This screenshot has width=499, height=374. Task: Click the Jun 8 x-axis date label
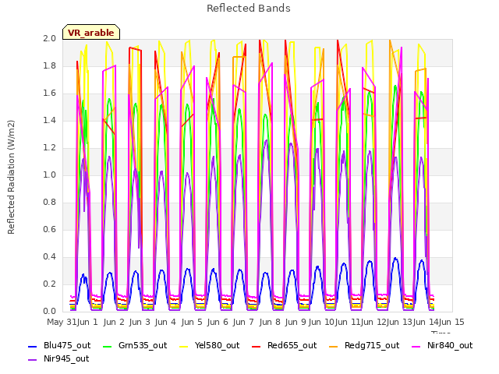tap(270, 322)
